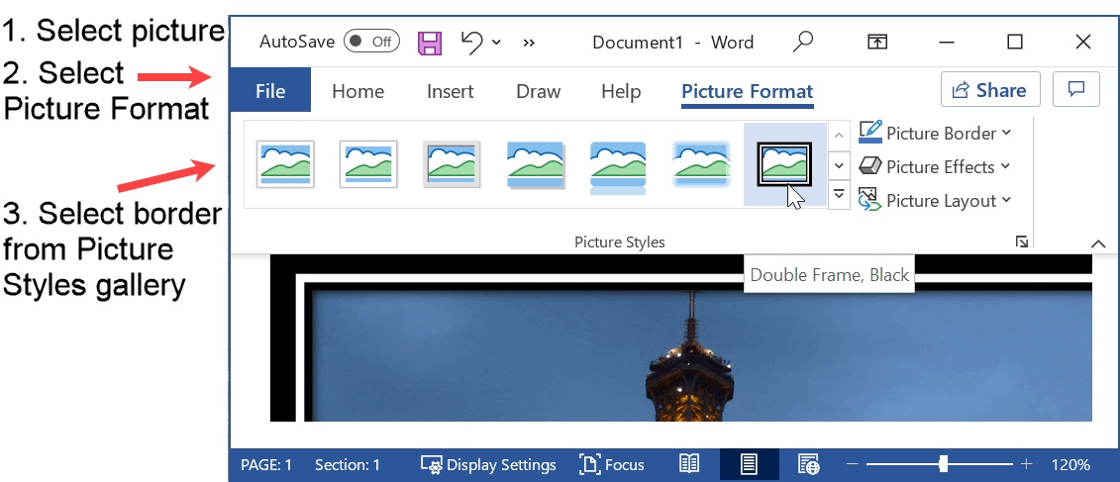Apply the Double Frame, Black picture style
1120x482 pixels.
click(x=784, y=163)
